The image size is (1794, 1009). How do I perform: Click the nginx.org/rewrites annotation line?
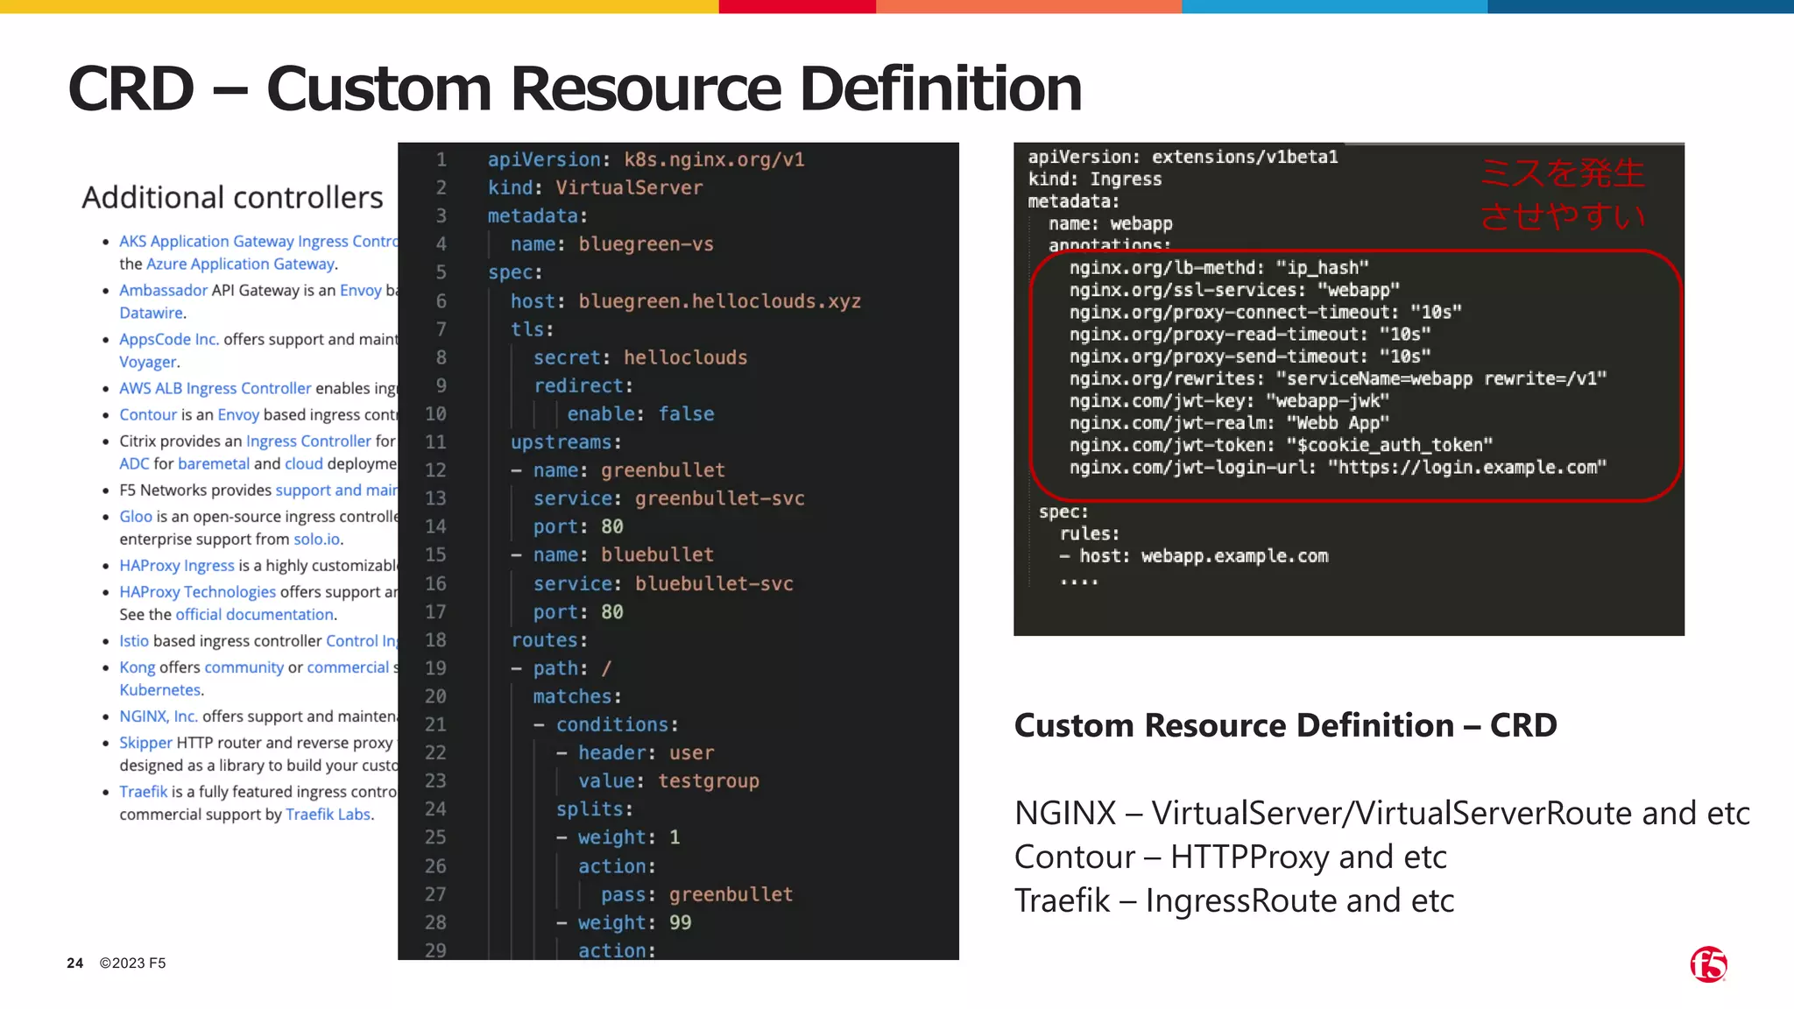point(1338,378)
